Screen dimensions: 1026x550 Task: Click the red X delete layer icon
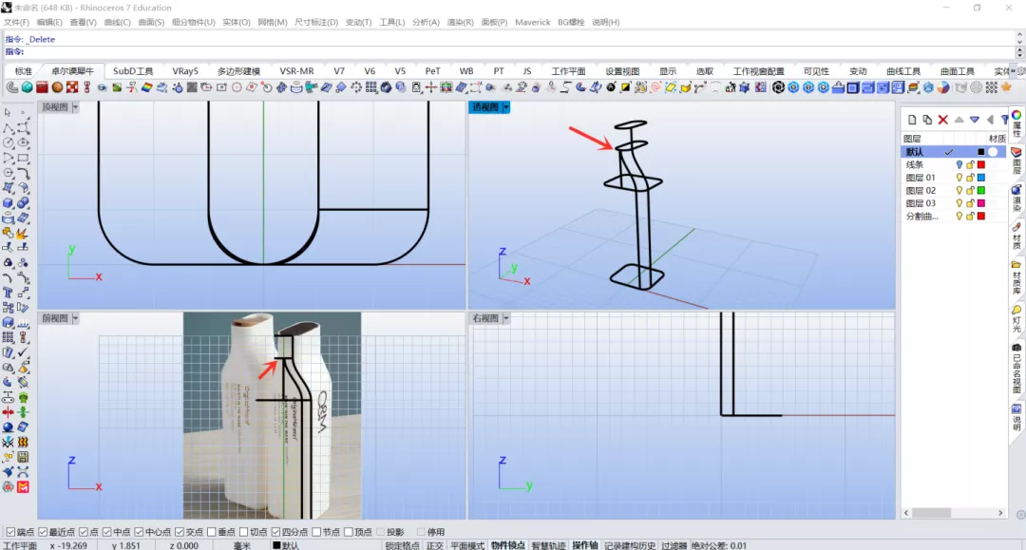tap(943, 120)
